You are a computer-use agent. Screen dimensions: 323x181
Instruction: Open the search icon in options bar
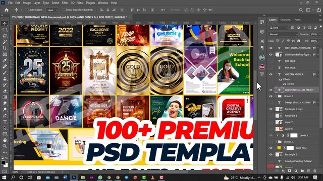tap(301, 10)
